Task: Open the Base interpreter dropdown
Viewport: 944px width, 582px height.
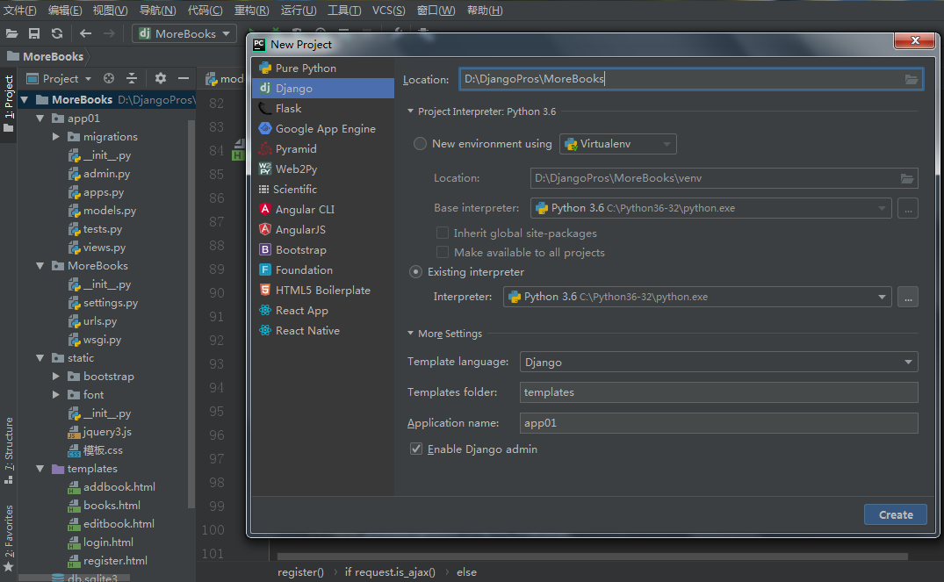Action: pyautogui.click(x=710, y=208)
